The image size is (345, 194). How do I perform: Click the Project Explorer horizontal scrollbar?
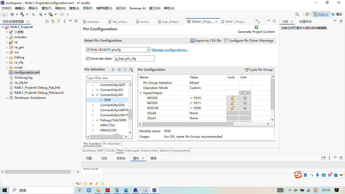coord(37,172)
